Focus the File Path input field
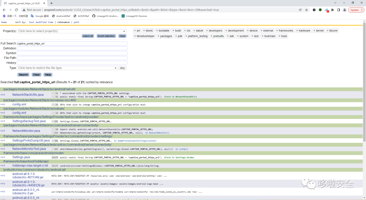366x200 pixels. point(72,58)
